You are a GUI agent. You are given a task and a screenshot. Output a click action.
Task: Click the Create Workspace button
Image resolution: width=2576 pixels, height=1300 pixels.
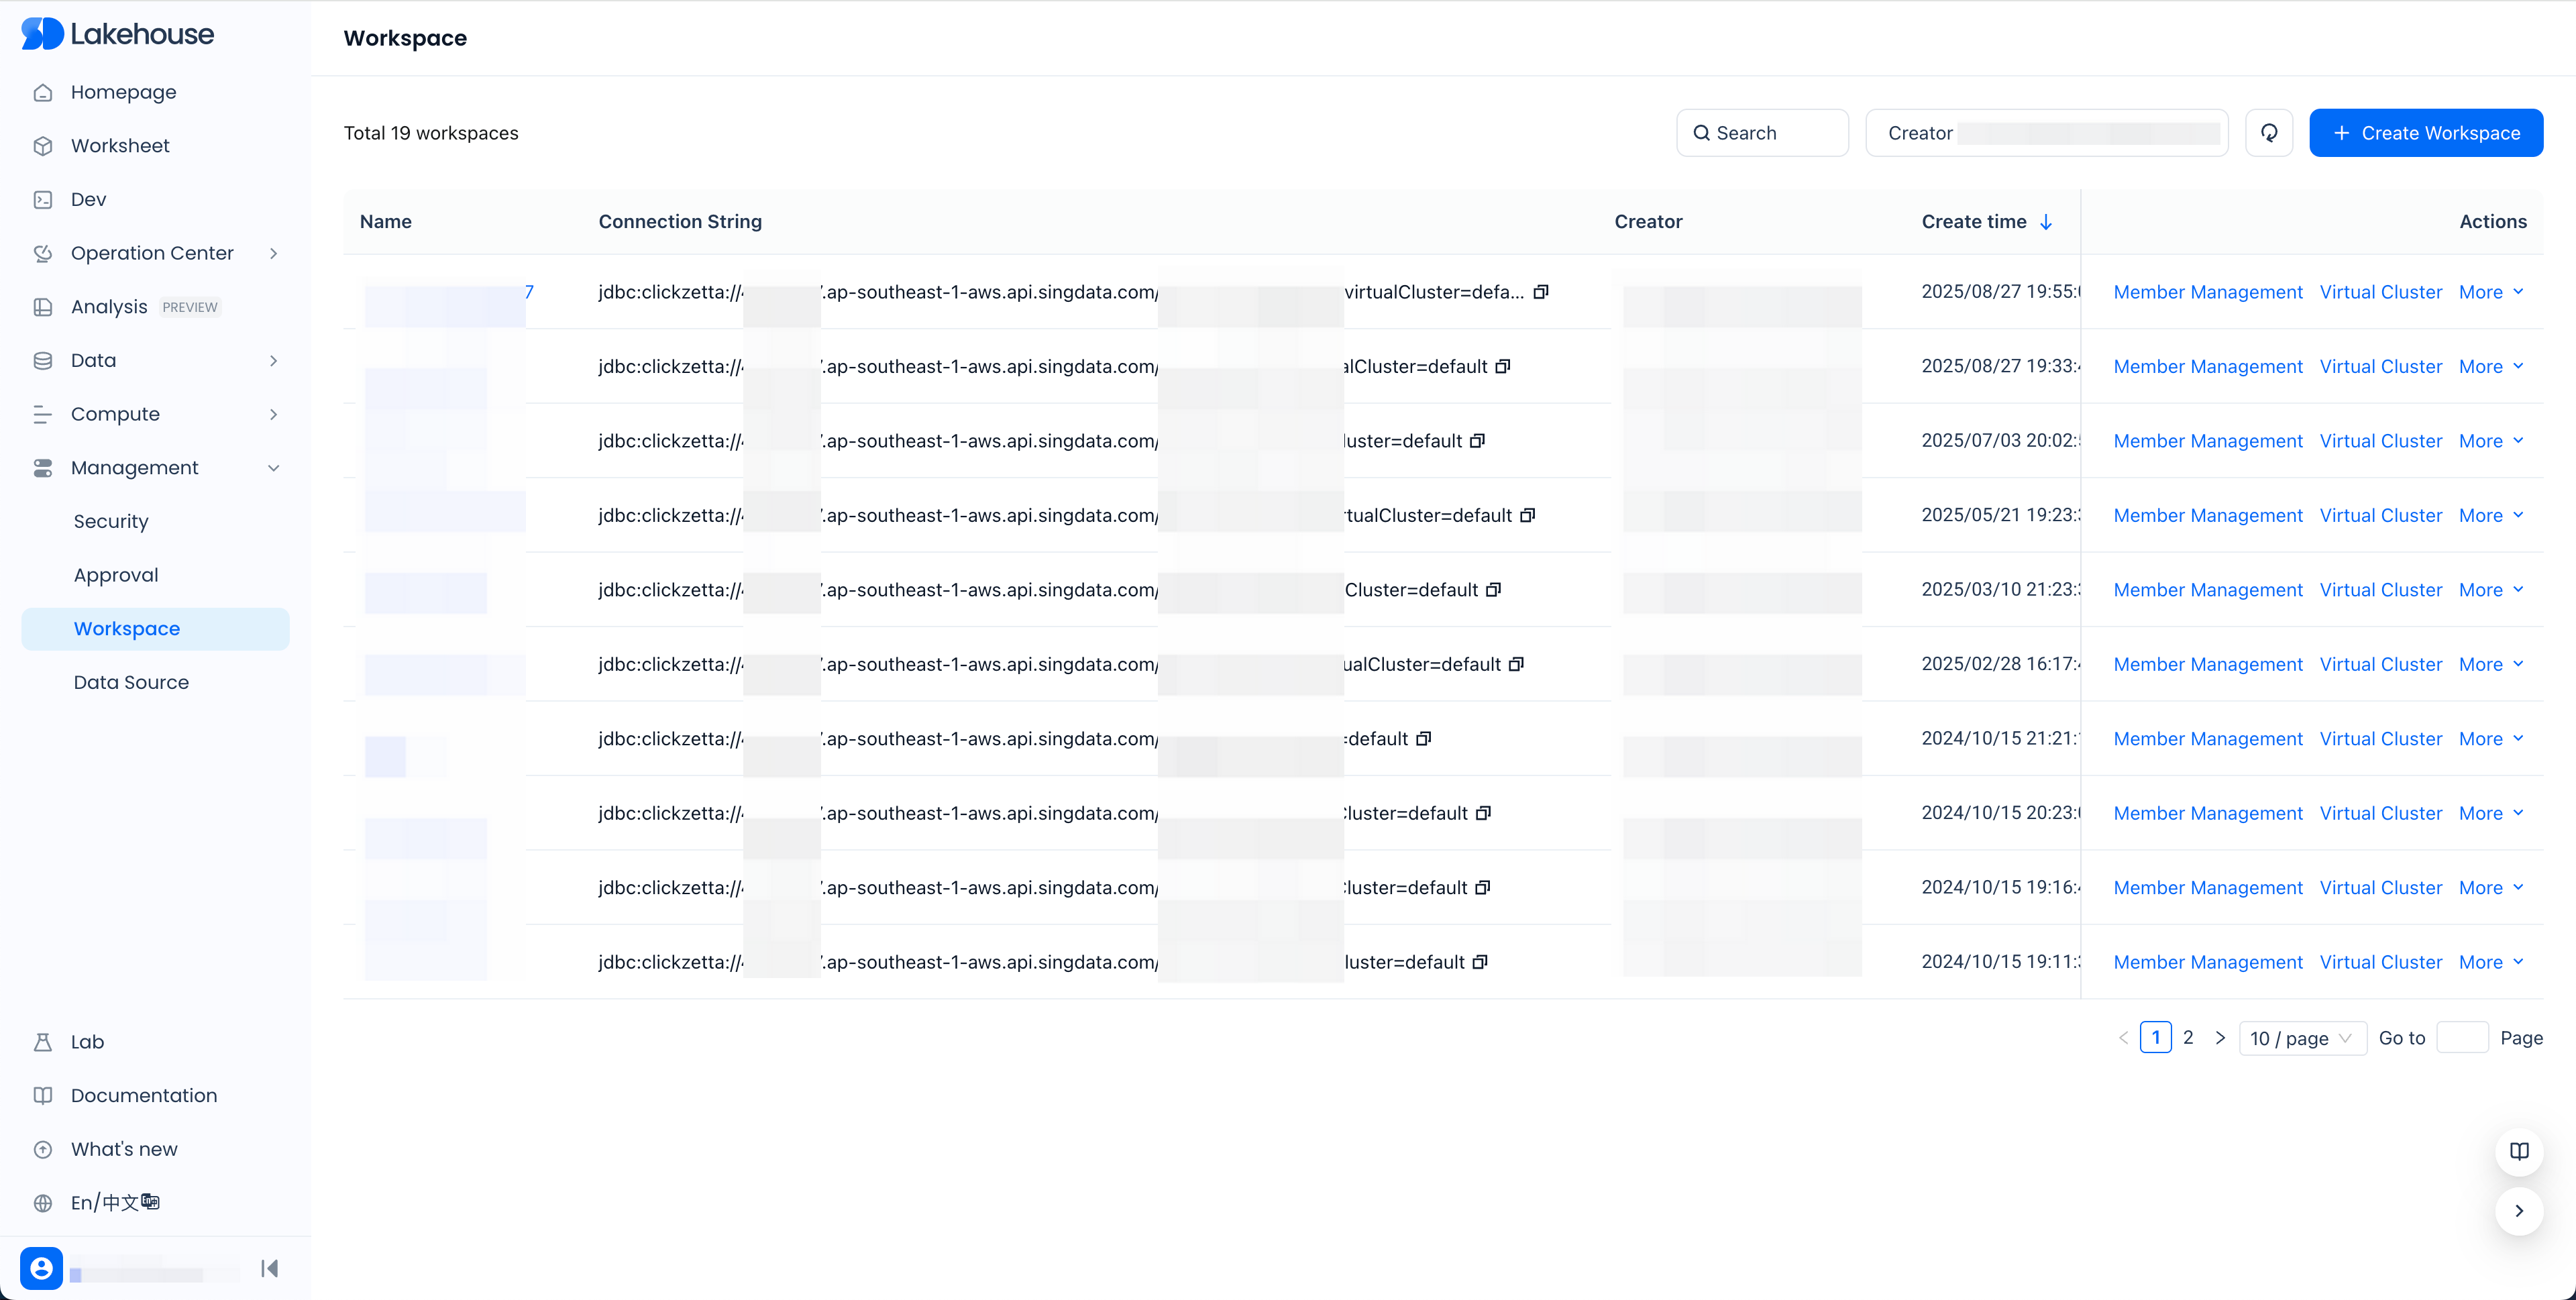click(2425, 133)
